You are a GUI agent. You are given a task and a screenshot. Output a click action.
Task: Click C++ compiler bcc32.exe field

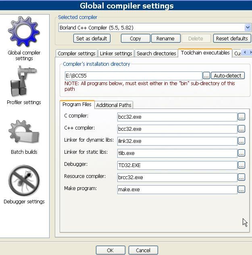click(x=177, y=129)
